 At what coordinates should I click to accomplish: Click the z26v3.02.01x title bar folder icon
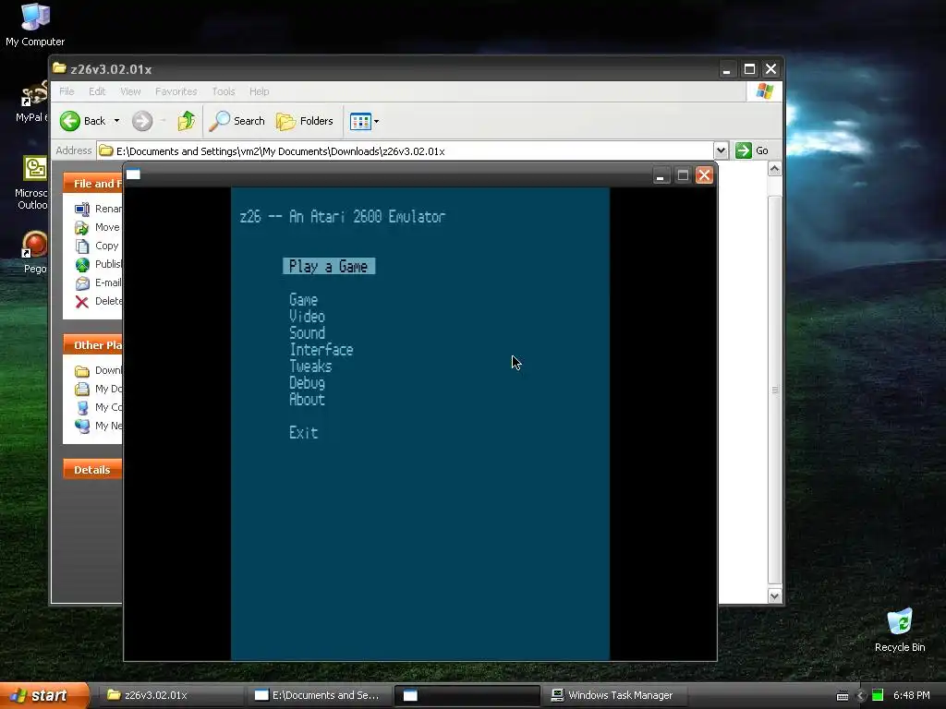pyautogui.click(x=59, y=68)
